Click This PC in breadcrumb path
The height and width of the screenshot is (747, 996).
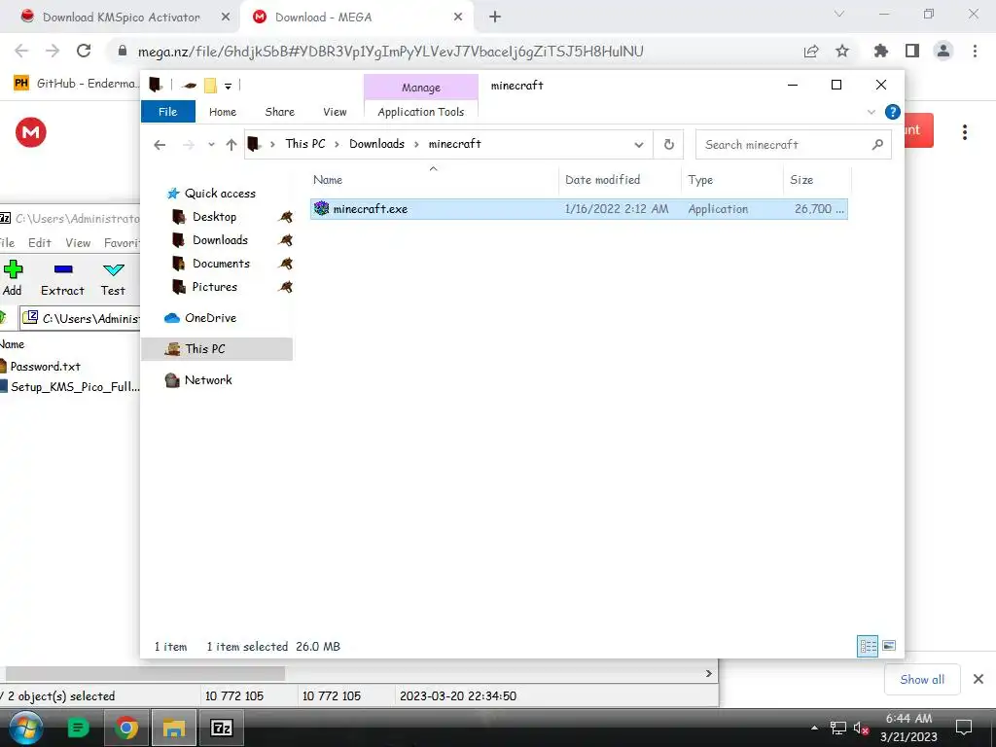(304, 144)
